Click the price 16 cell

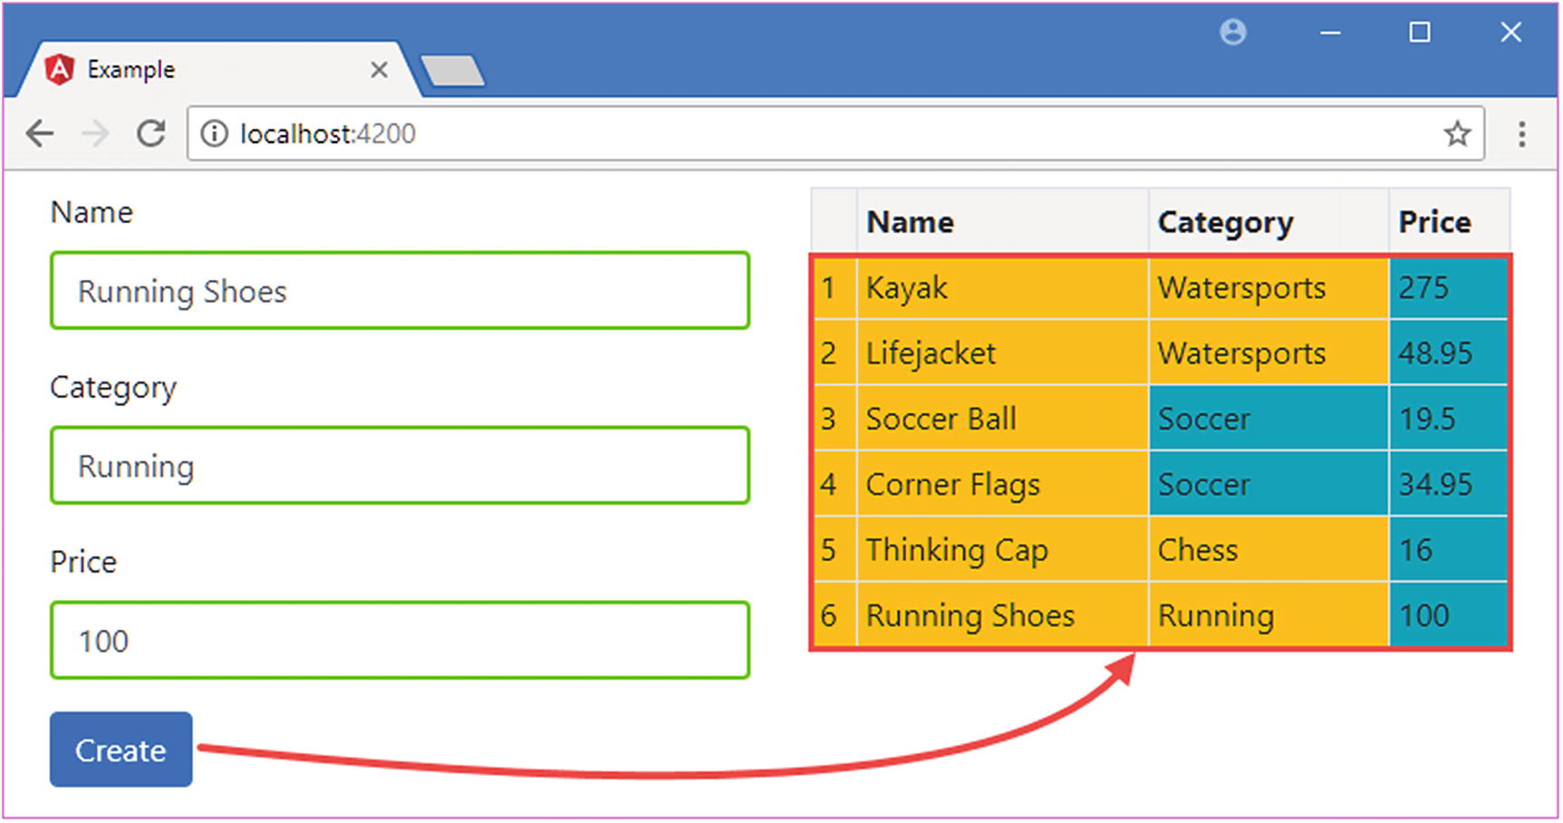pos(1449,549)
